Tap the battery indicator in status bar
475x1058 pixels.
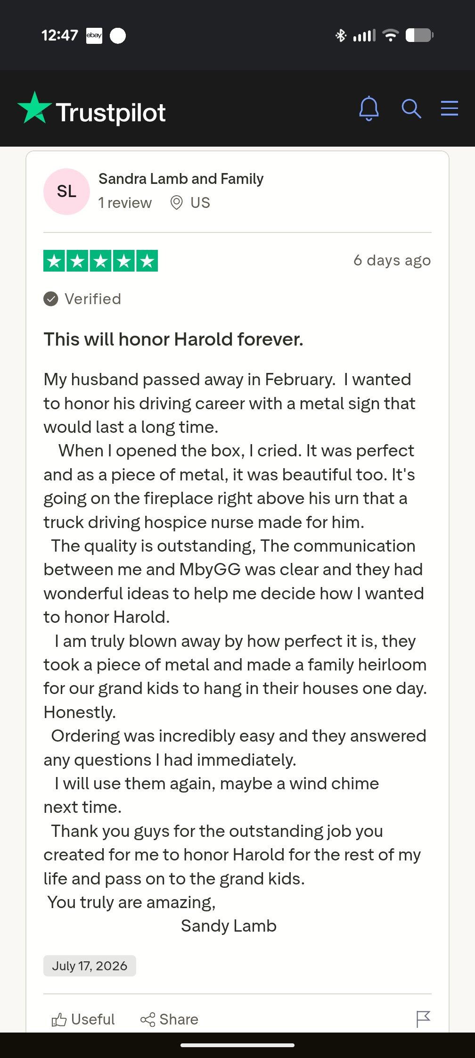pyautogui.click(x=419, y=35)
